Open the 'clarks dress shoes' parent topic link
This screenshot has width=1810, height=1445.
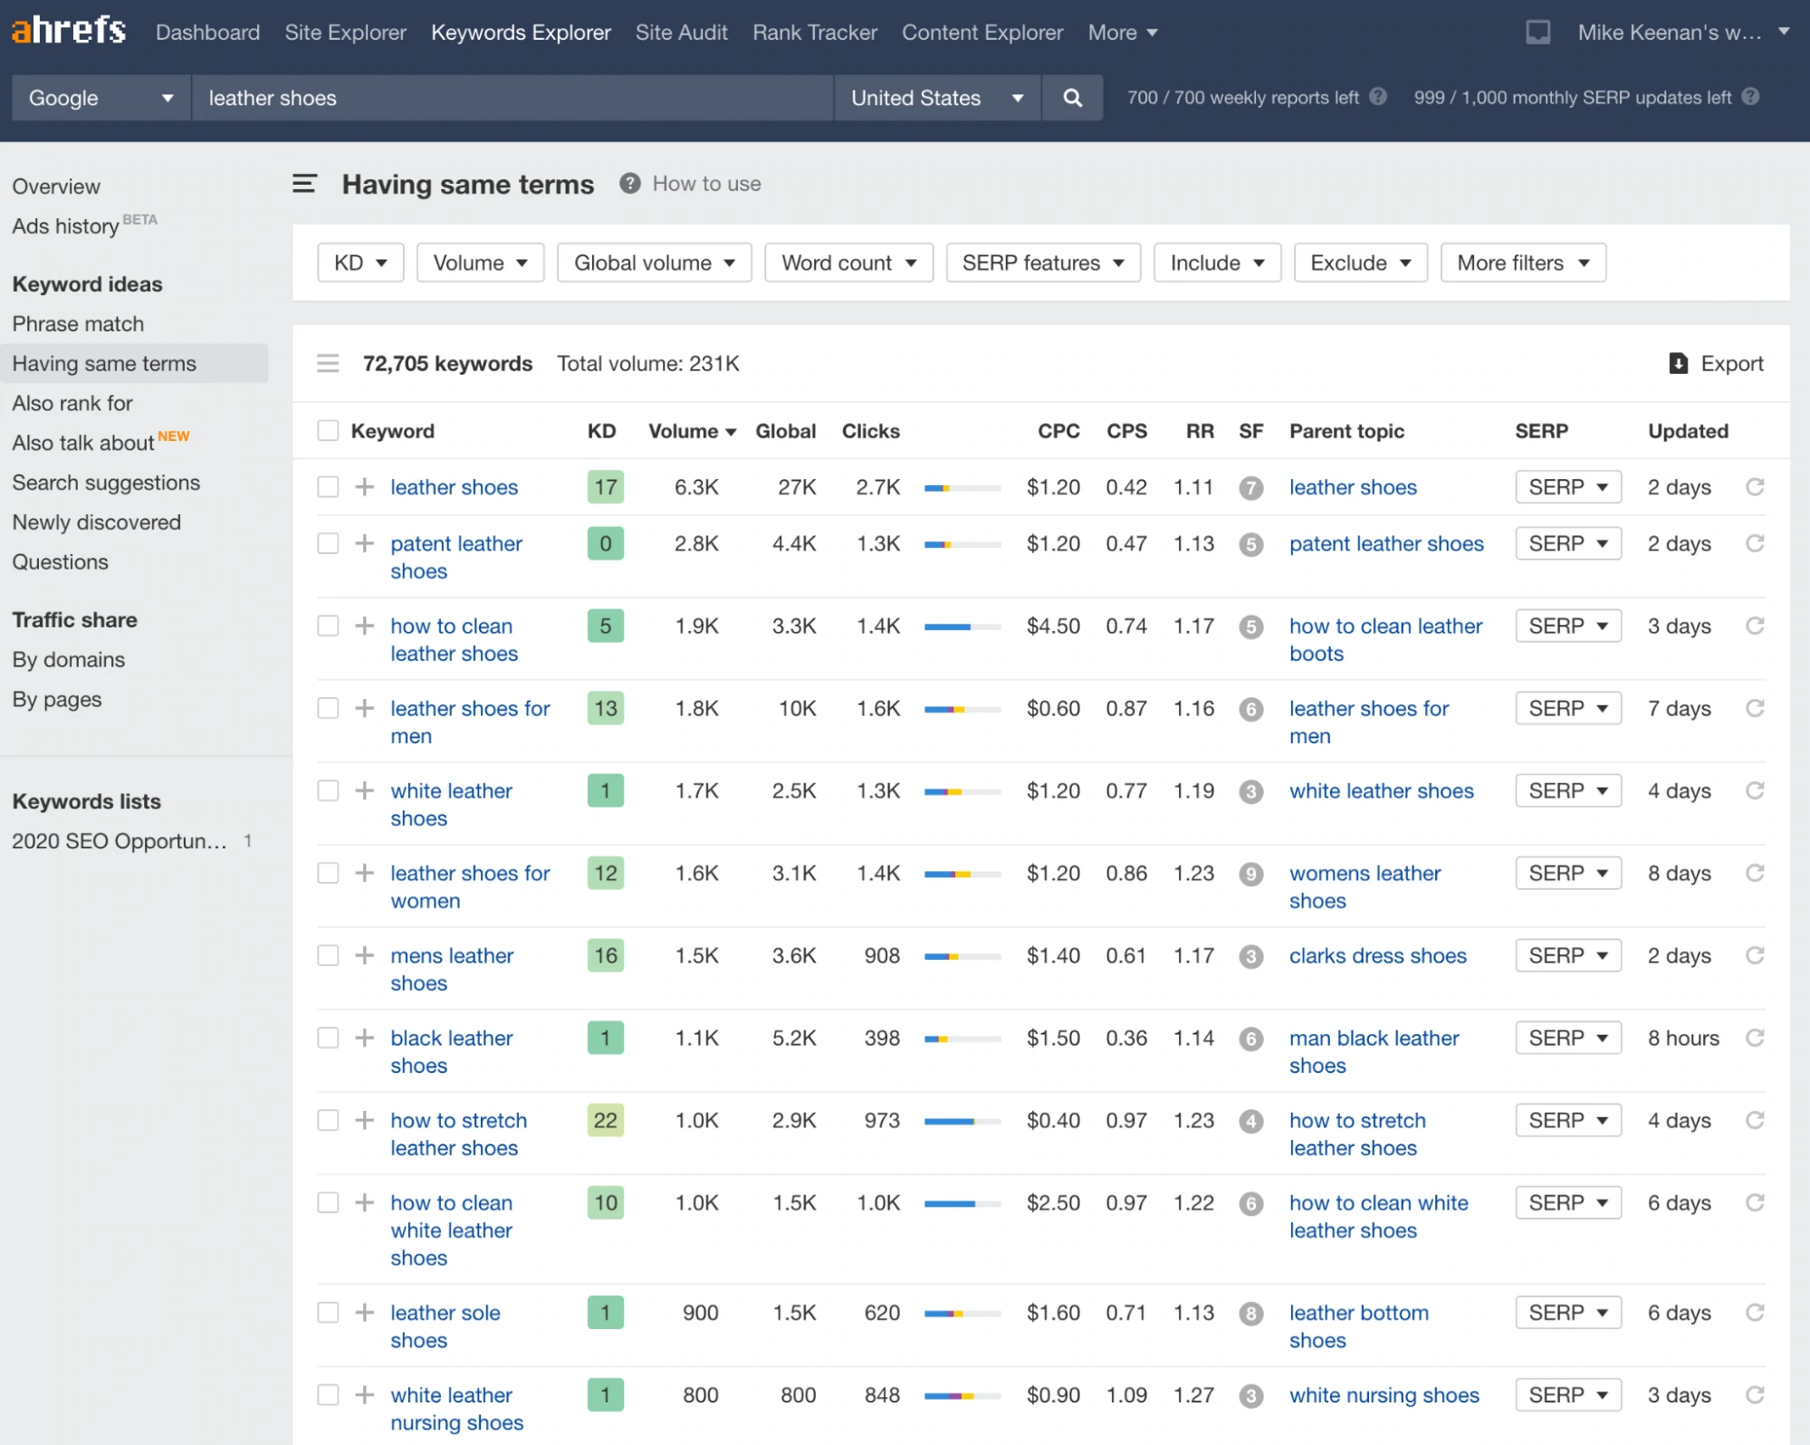click(x=1377, y=955)
